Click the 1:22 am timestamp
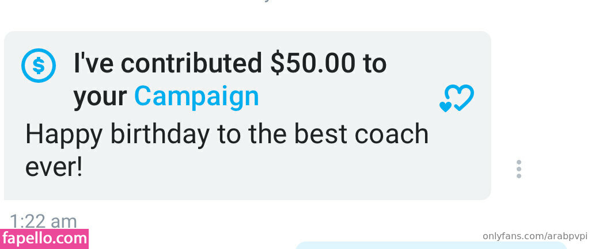 pos(43,221)
